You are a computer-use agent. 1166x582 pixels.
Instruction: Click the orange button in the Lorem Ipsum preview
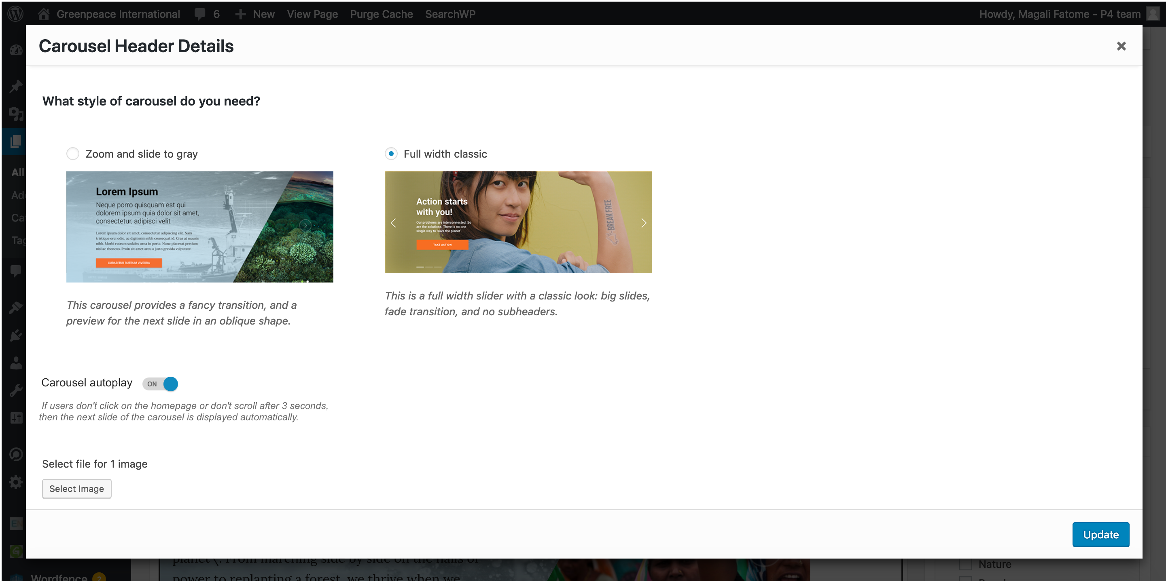pyautogui.click(x=129, y=263)
